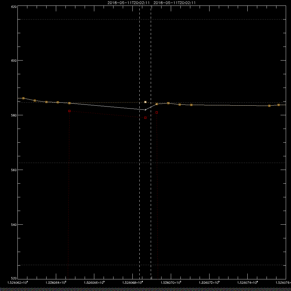291x291 pixels.
Task: Click the white plus marker at the line's dip
Action: (x=145, y=110)
